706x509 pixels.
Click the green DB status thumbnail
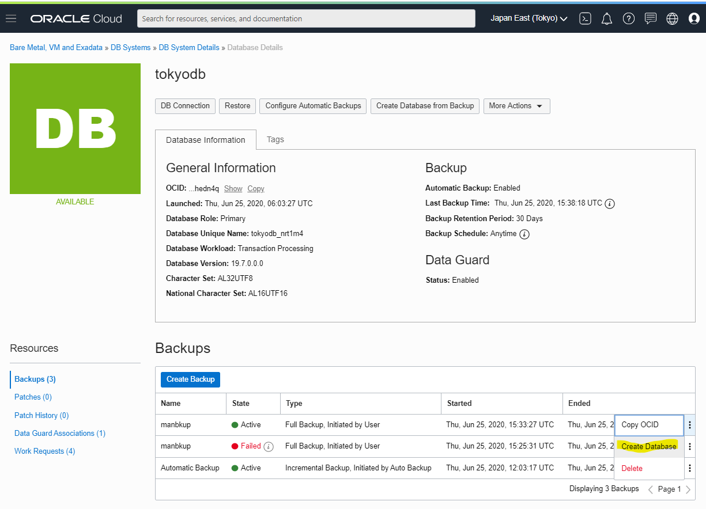75,128
